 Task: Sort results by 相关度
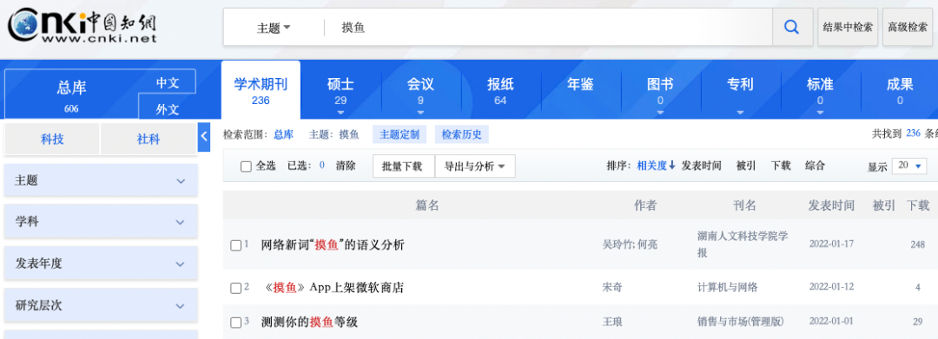(652, 166)
